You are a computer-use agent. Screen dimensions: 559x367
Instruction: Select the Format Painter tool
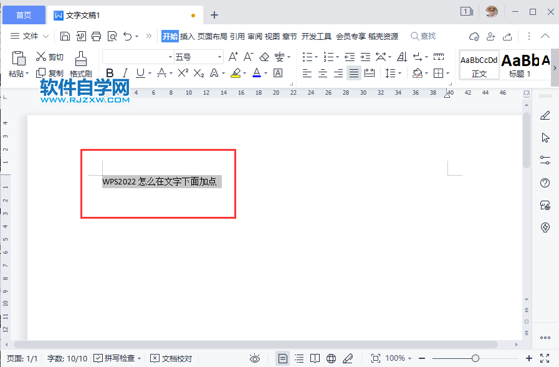80,64
